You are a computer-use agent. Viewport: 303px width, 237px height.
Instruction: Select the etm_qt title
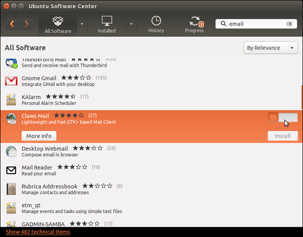[x=31, y=205]
